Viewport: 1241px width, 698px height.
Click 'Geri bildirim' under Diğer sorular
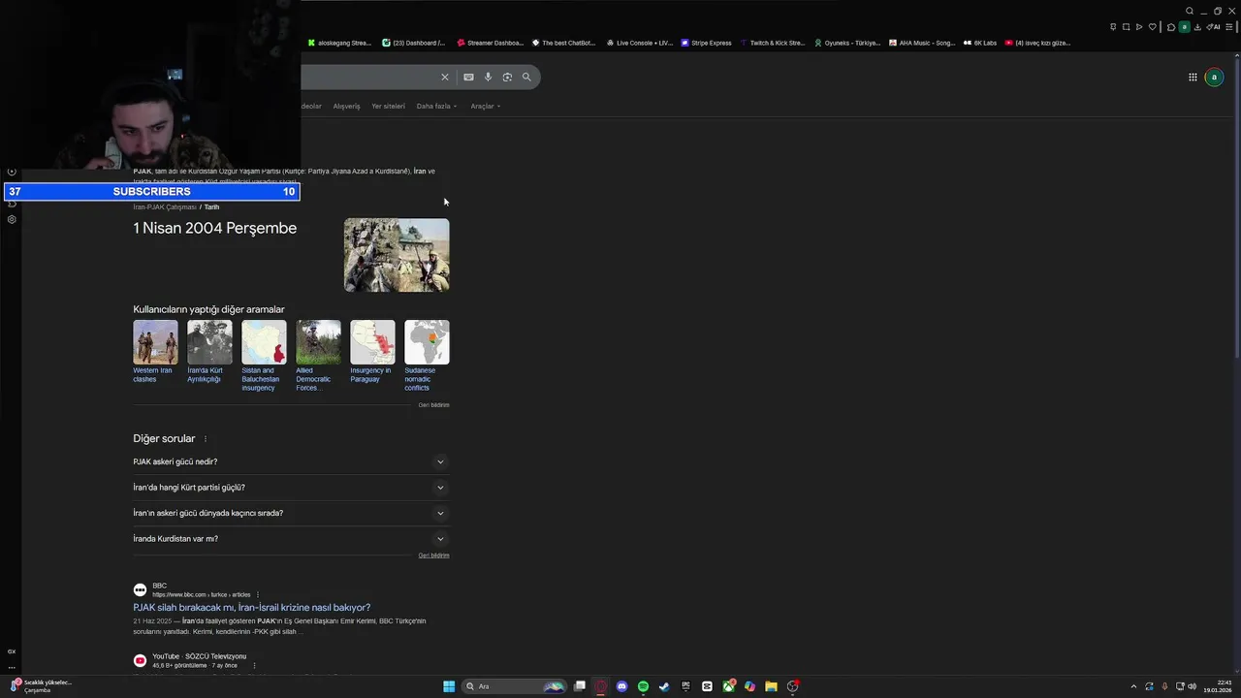coord(433,555)
